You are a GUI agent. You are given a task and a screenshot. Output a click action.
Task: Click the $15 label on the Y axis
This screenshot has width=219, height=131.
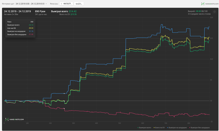click(211, 38)
